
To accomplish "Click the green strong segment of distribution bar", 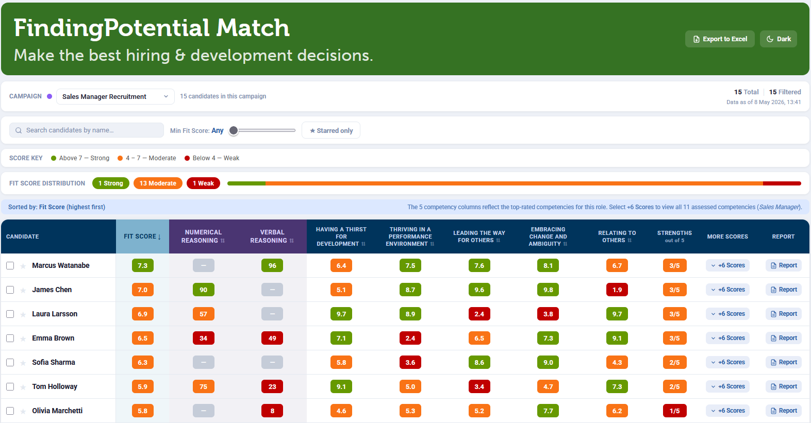I will (246, 183).
